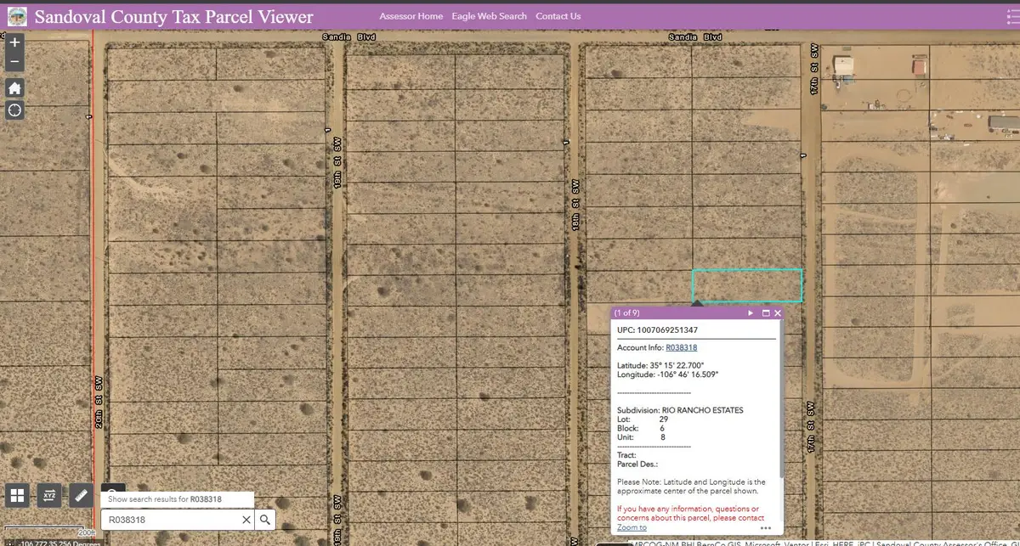Run search with the magnifier icon
This screenshot has width=1020, height=546.
265,520
